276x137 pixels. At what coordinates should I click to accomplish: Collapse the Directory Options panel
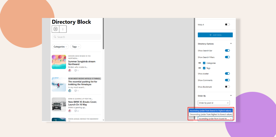[x=231, y=43]
